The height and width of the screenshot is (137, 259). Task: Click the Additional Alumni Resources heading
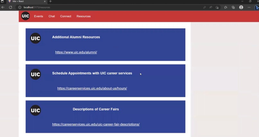pos(76,37)
